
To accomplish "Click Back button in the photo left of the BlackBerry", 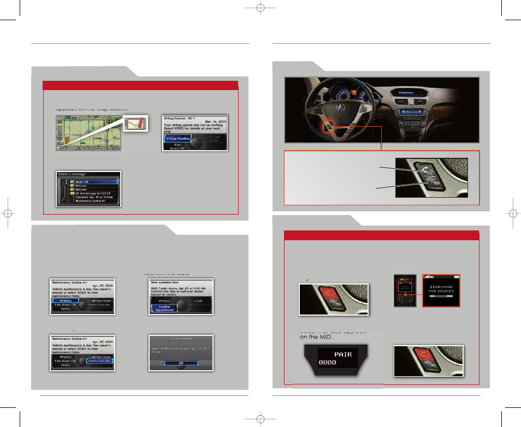I will tap(335, 304).
